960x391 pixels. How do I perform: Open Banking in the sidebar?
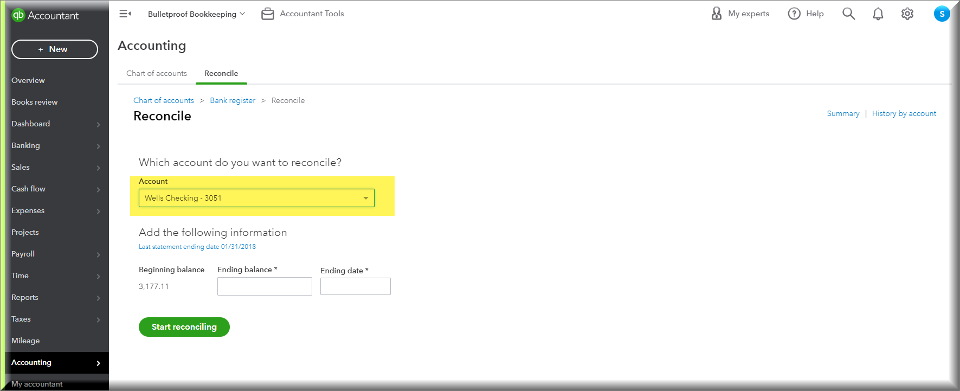pyautogui.click(x=25, y=145)
